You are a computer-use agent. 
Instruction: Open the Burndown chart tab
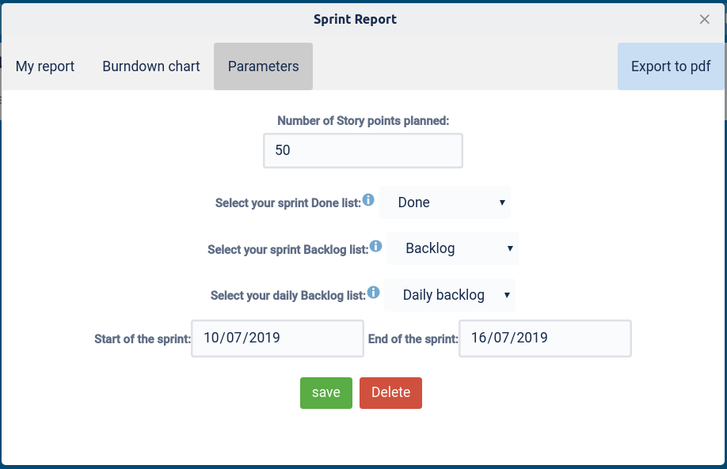pyautogui.click(x=151, y=66)
